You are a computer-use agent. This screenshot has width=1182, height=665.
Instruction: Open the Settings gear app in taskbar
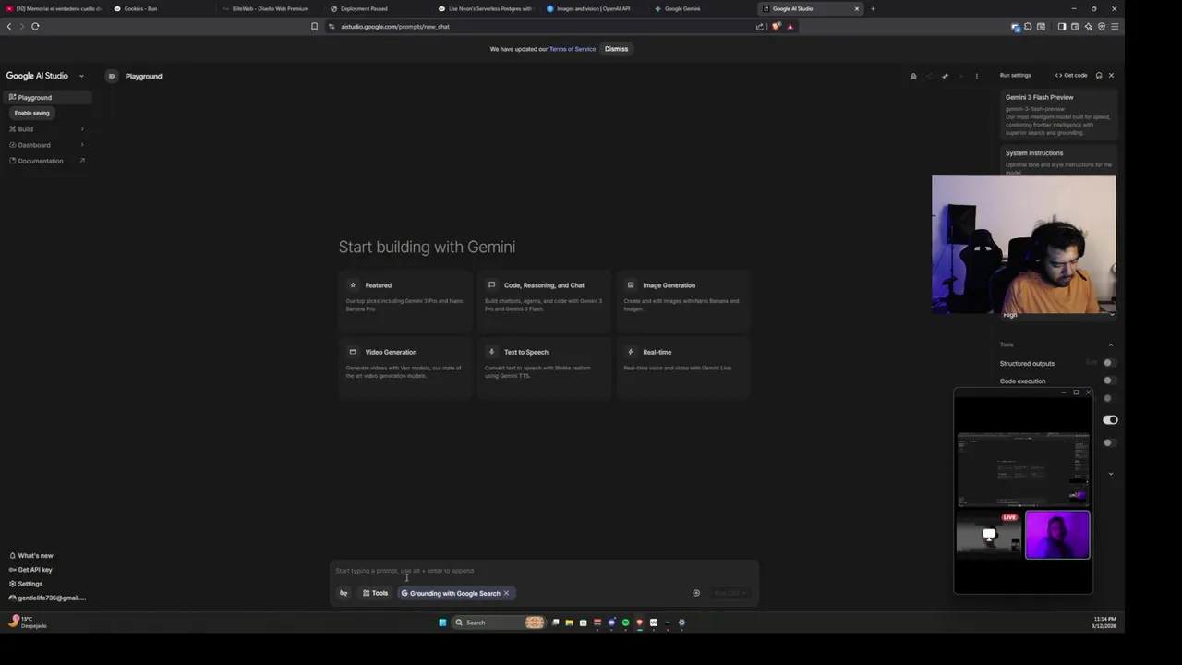(681, 623)
